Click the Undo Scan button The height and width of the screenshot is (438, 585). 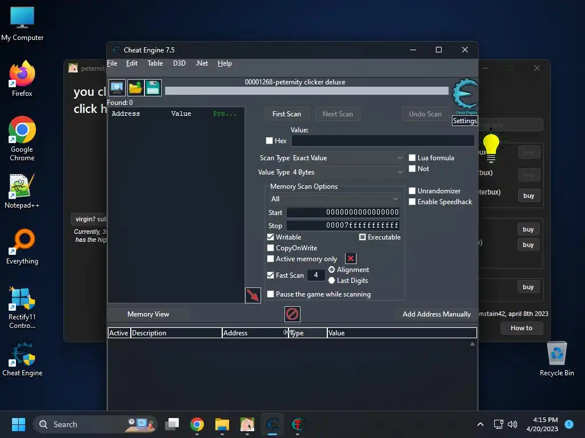pos(425,114)
